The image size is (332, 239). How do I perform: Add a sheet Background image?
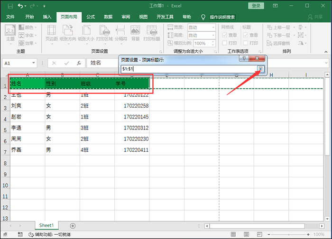(x=135, y=33)
